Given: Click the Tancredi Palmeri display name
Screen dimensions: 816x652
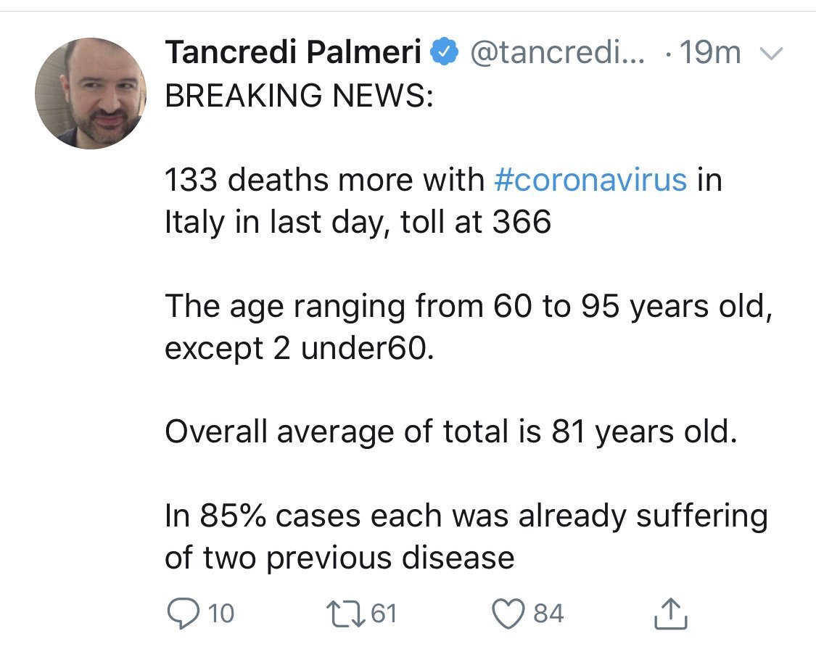Looking at the screenshot, I should pyautogui.click(x=294, y=53).
